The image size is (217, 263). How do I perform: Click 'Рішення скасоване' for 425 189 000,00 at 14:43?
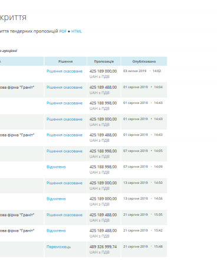point(64,119)
